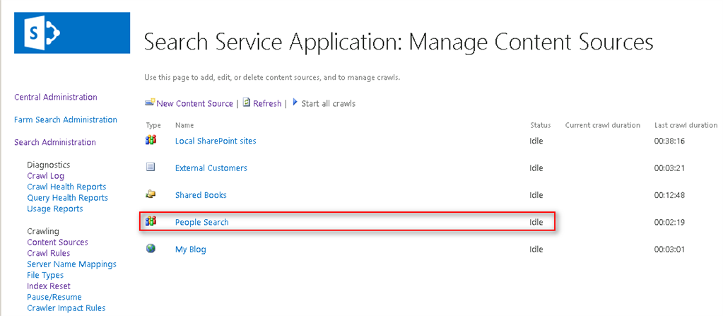Open the Local SharePoint sites content source
The image size is (723, 316).
pyautogui.click(x=216, y=141)
